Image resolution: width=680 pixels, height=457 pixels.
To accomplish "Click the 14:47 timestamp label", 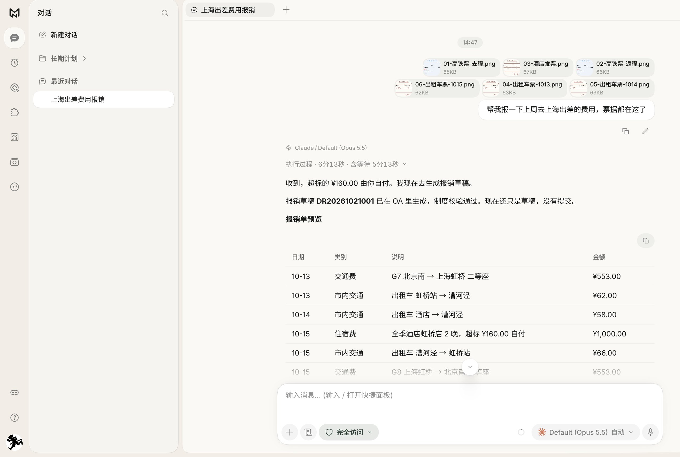I will click(470, 42).
